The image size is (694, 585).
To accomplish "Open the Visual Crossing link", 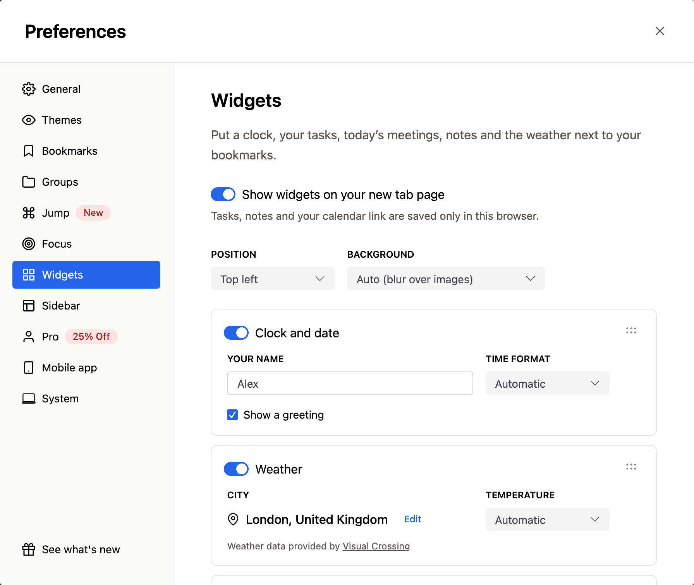I will [376, 546].
